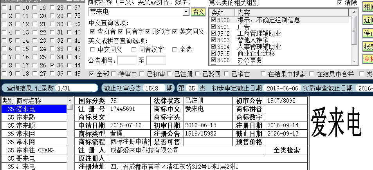Viewport: 373px width, 170px height.
Task: Uncheck group 3501 广告
Action: (214, 26)
